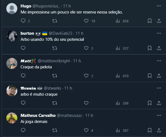Reply to Hugo's tweet
The height and width of the screenshot is (137, 166).
(x=23, y=21)
